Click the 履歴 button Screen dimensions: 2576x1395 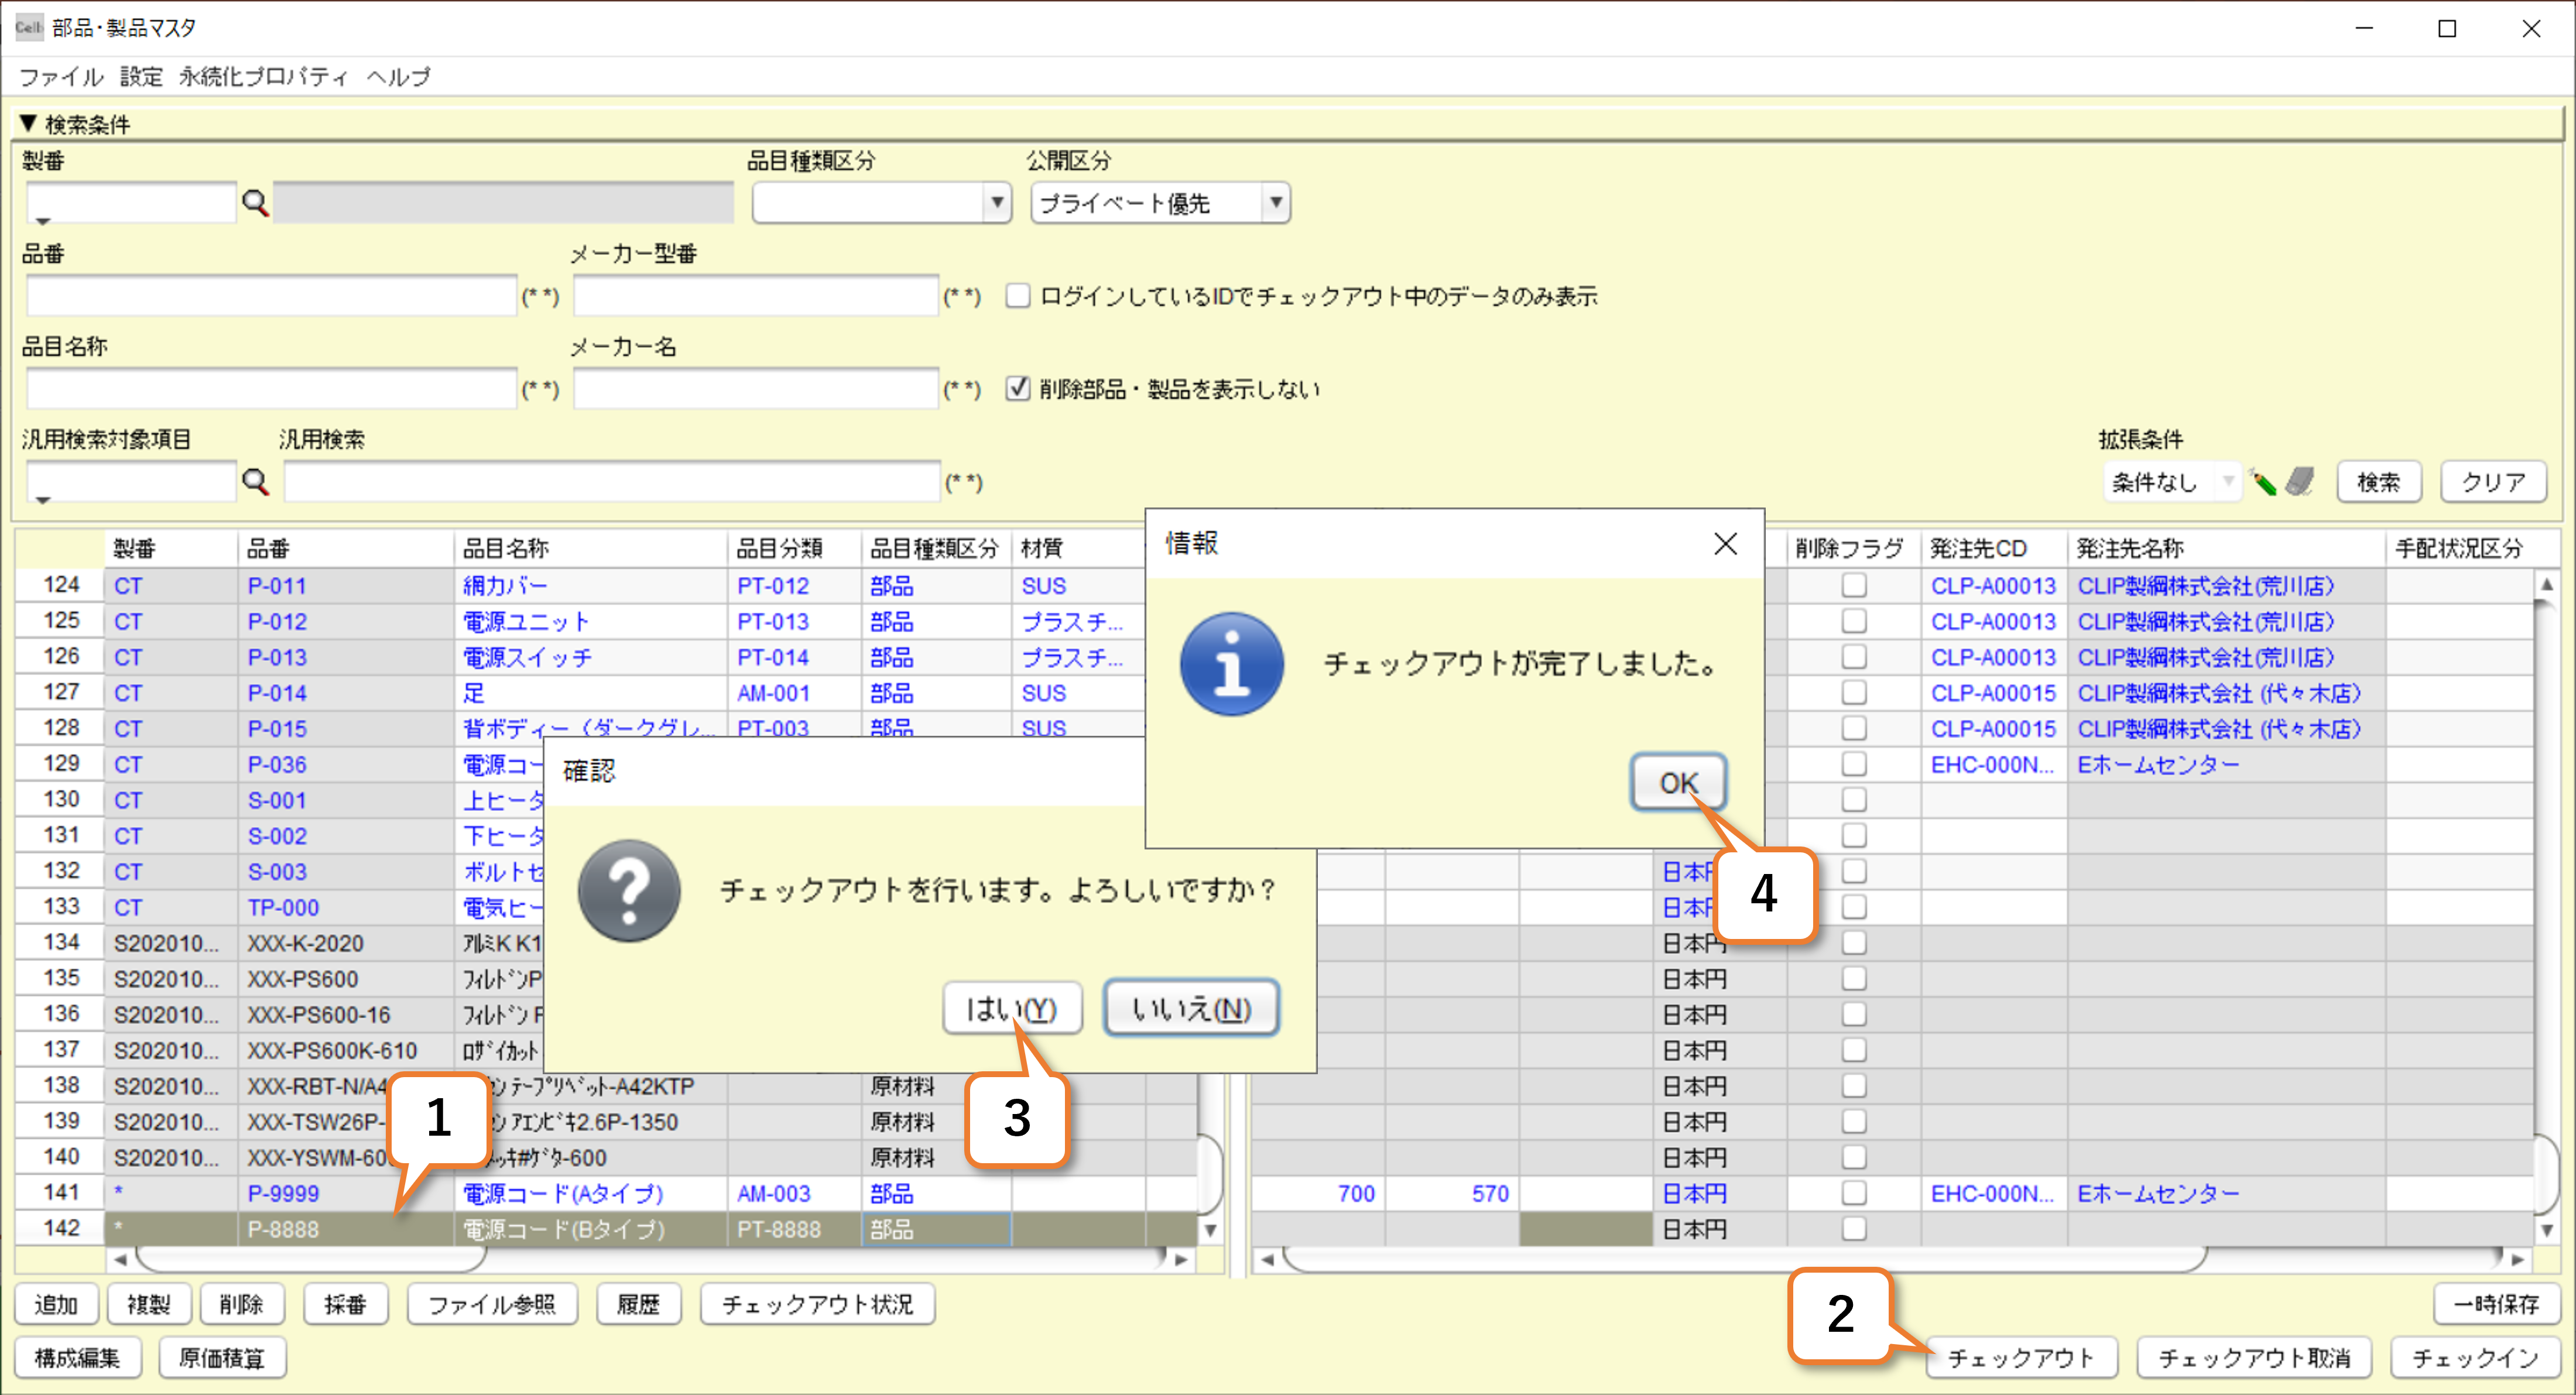pyautogui.click(x=638, y=1304)
